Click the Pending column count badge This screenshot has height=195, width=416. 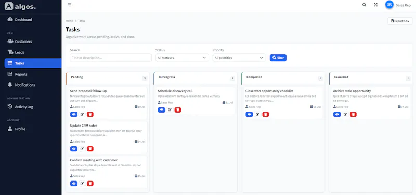(x=145, y=78)
